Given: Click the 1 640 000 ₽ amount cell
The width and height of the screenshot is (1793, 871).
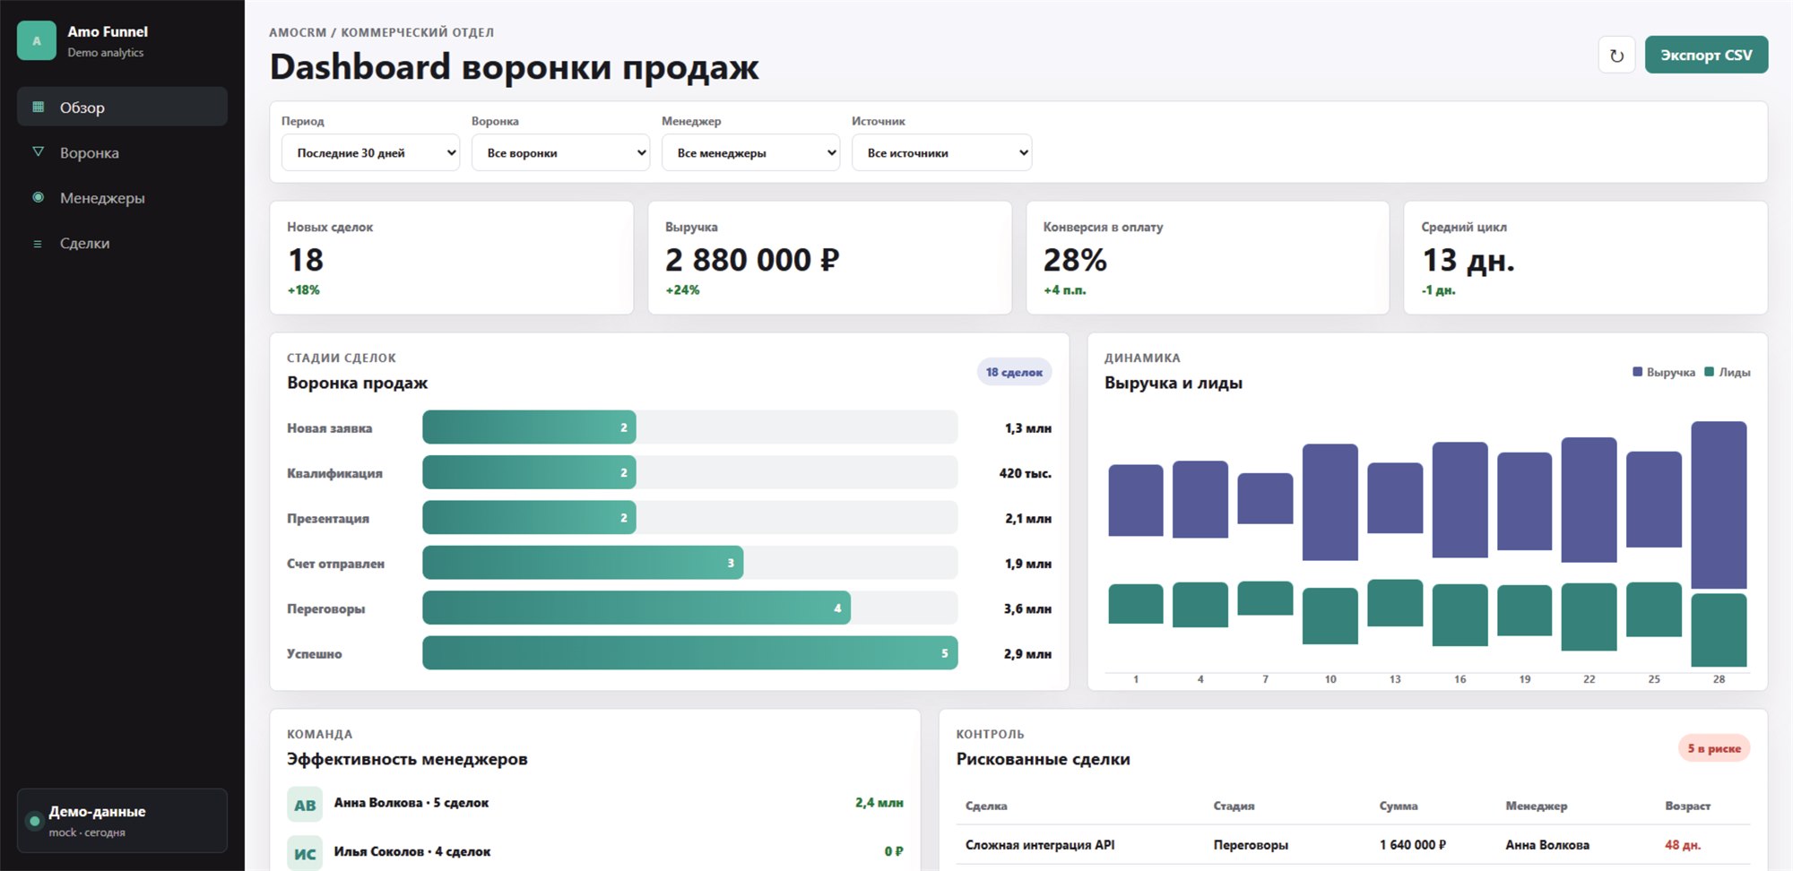Looking at the screenshot, I should tap(1413, 845).
